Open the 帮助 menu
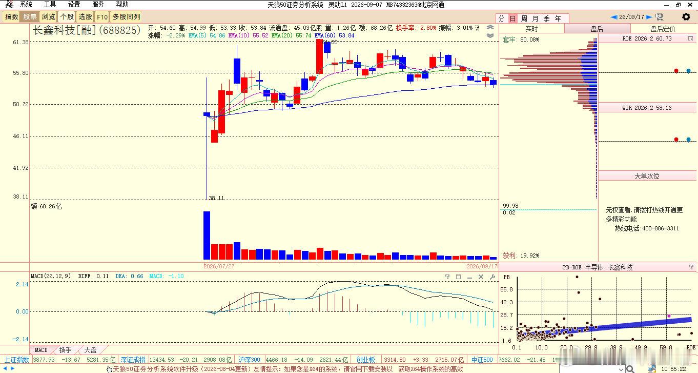 click(x=122, y=5)
